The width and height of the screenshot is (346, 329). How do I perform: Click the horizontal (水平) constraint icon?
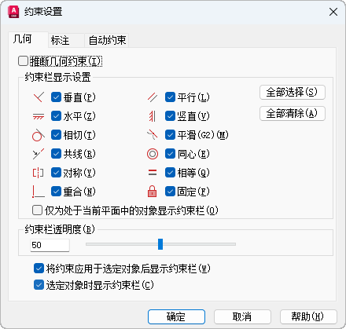(39, 116)
